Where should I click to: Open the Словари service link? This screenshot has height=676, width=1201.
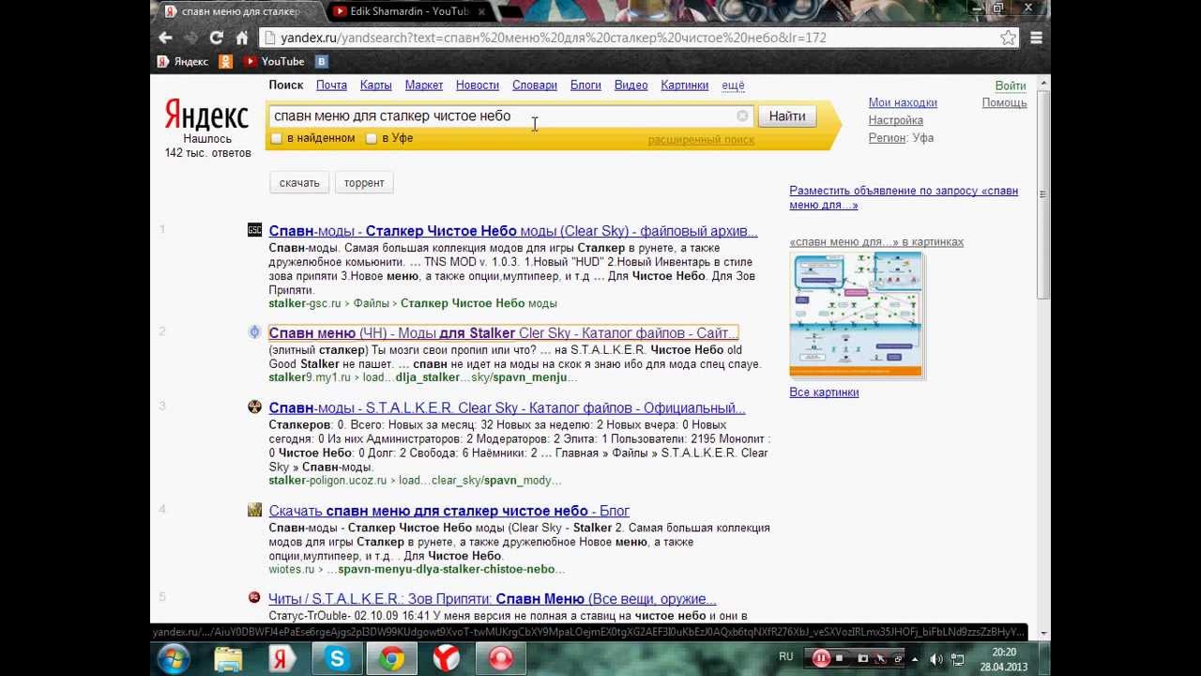[x=535, y=84]
